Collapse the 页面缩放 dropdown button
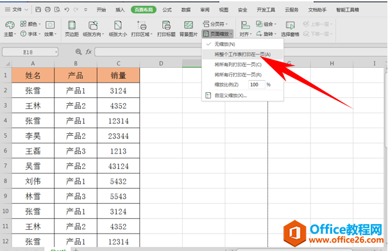388x251 pixels. (217, 34)
